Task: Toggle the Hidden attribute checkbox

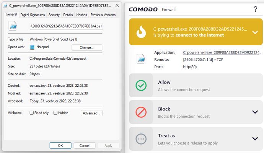Action: pos(55,113)
